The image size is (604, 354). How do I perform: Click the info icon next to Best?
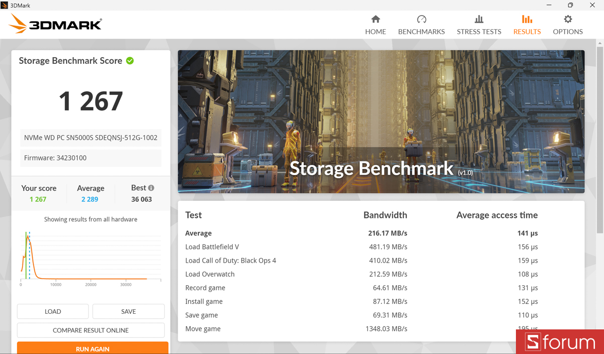pos(152,187)
